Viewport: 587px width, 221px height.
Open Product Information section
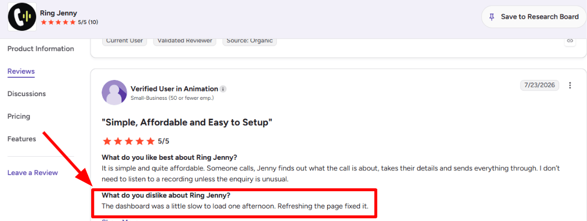41,49
